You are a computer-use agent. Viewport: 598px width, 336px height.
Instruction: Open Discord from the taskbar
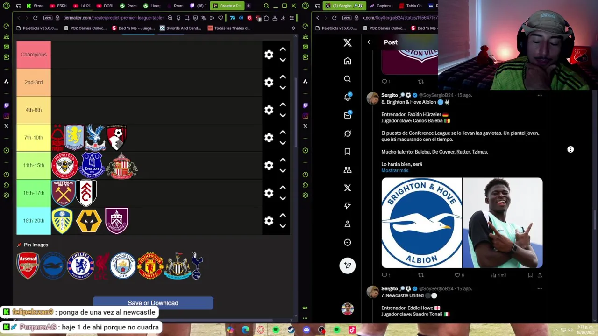[x=306, y=330]
